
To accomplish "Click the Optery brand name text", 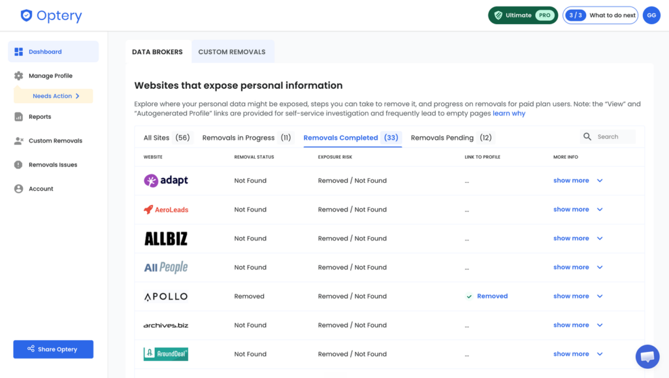I will pyautogui.click(x=59, y=16).
